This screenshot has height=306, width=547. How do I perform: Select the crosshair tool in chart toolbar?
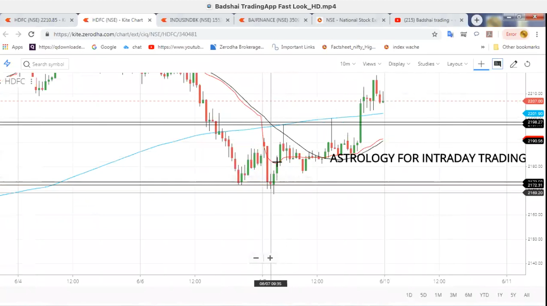coord(481,64)
